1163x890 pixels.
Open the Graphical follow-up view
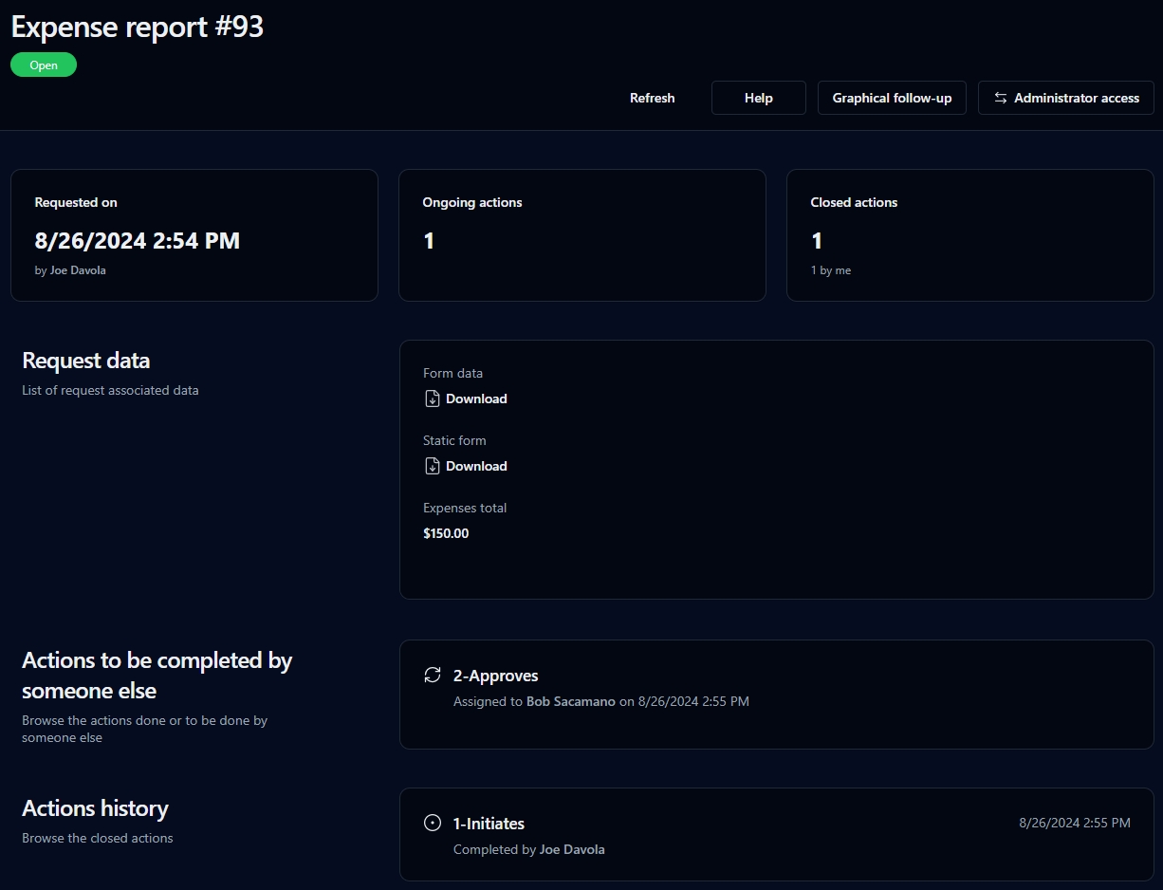click(892, 98)
